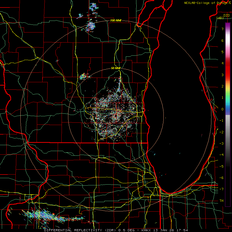
Task: Click the 0 tick label on color scale
Action: point(222,109)
